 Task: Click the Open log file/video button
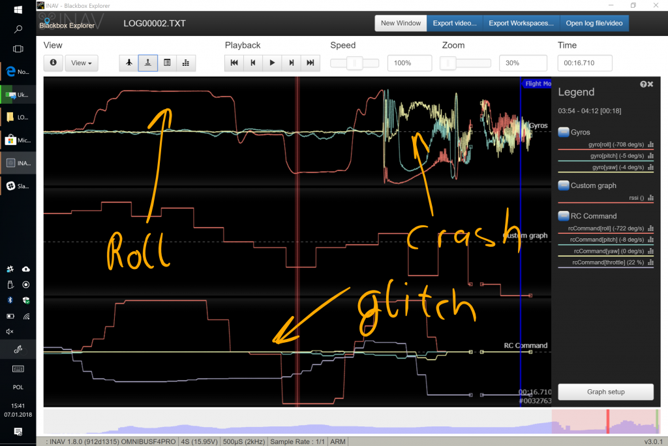[x=594, y=23]
